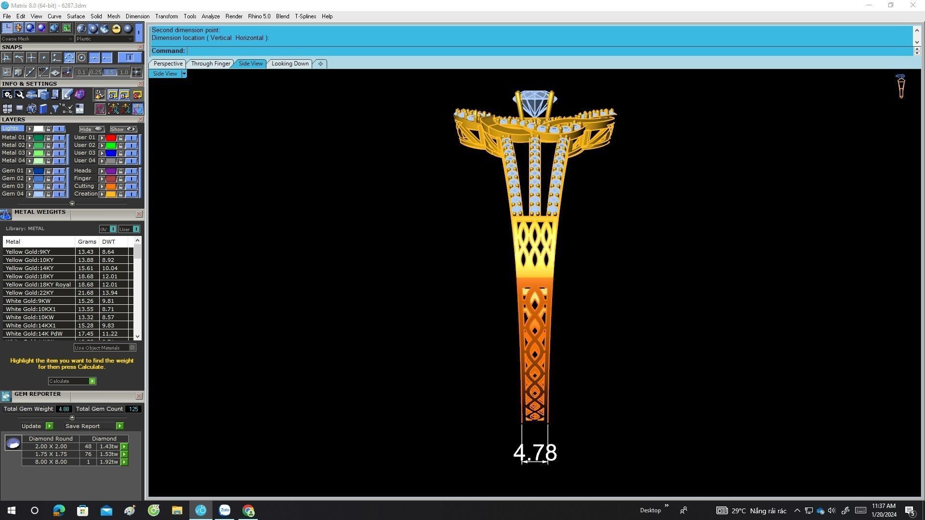Click the Metal Weights scale icon
Screen dimensions: 925x520
(6, 214)
